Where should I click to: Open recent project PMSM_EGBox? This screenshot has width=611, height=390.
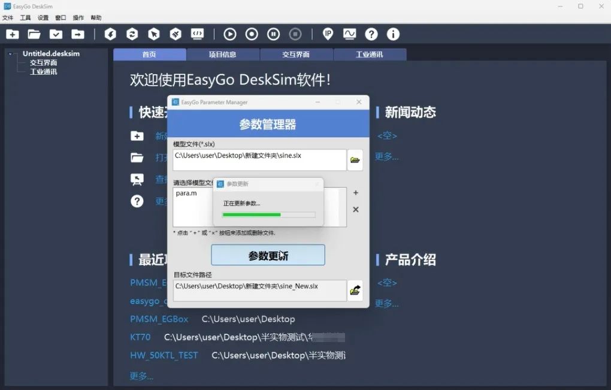coord(159,319)
